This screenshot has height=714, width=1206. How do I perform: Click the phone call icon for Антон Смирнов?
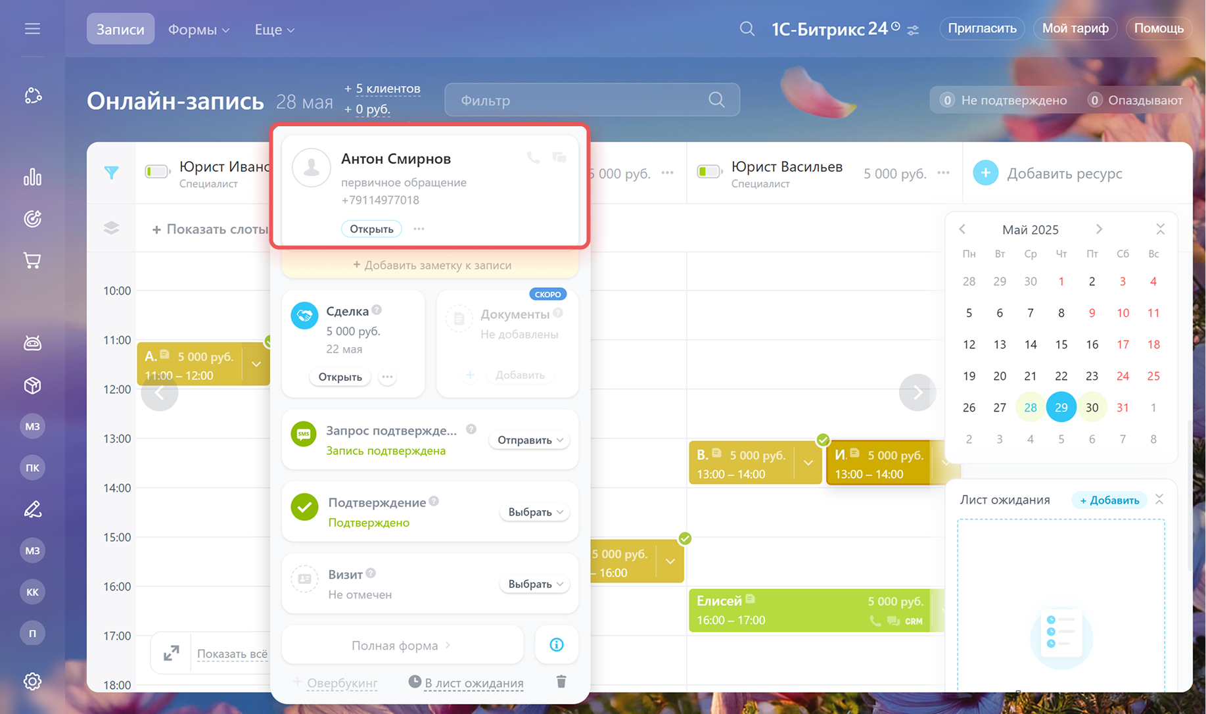[x=533, y=158]
